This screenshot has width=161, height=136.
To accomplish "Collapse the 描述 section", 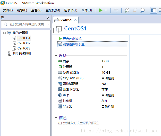I will [x=56, y=118].
